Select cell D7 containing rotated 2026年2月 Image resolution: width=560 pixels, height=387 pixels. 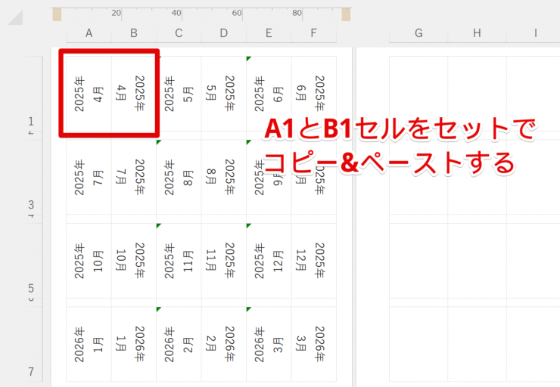click(x=224, y=344)
